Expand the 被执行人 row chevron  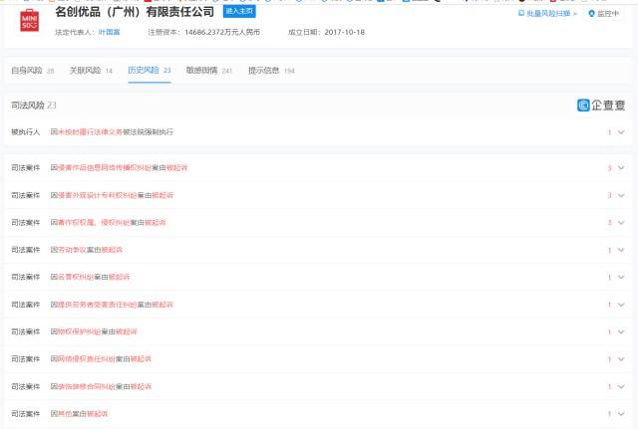coord(621,132)
